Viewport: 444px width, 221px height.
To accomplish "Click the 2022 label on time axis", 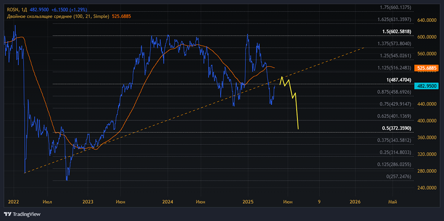I will pos(14,202).
